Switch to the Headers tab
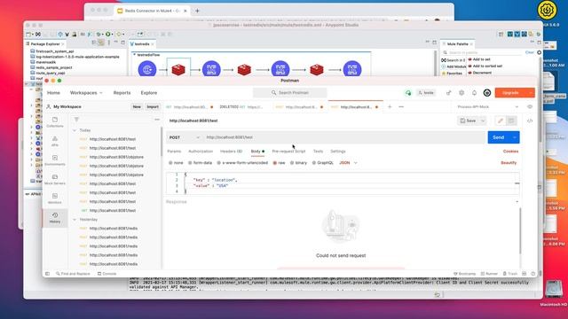568x319 pixels. [x=231, y=152]
